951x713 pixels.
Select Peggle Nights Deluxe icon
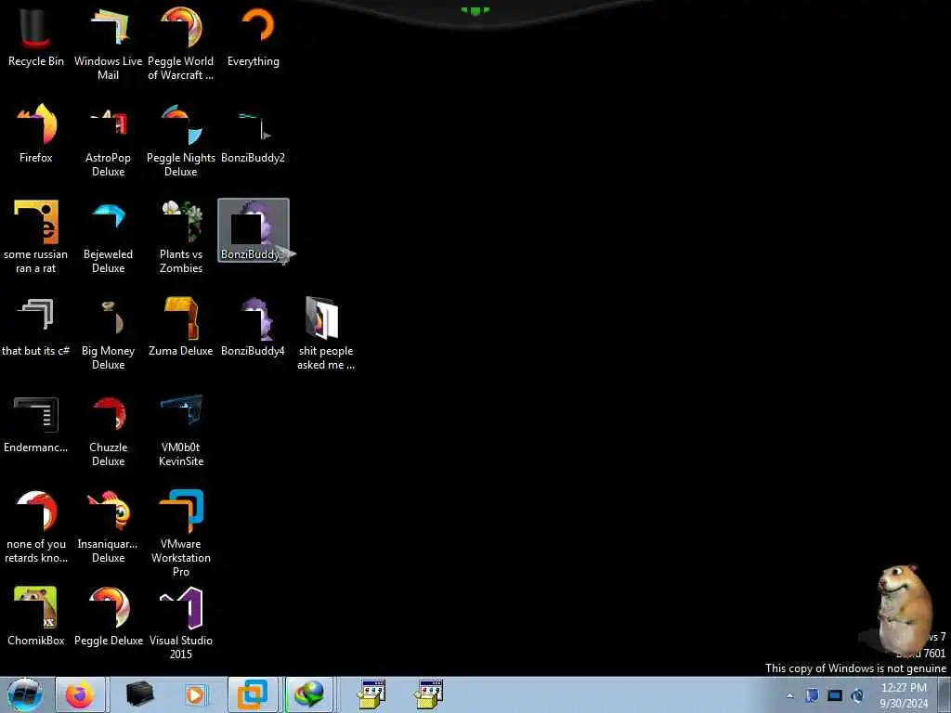pyautogui.click(x=181, y=141)
